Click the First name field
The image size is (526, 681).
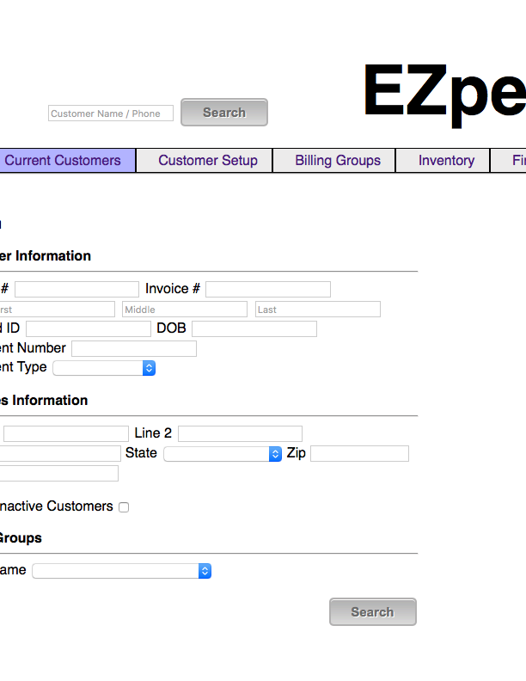point(57,310)
